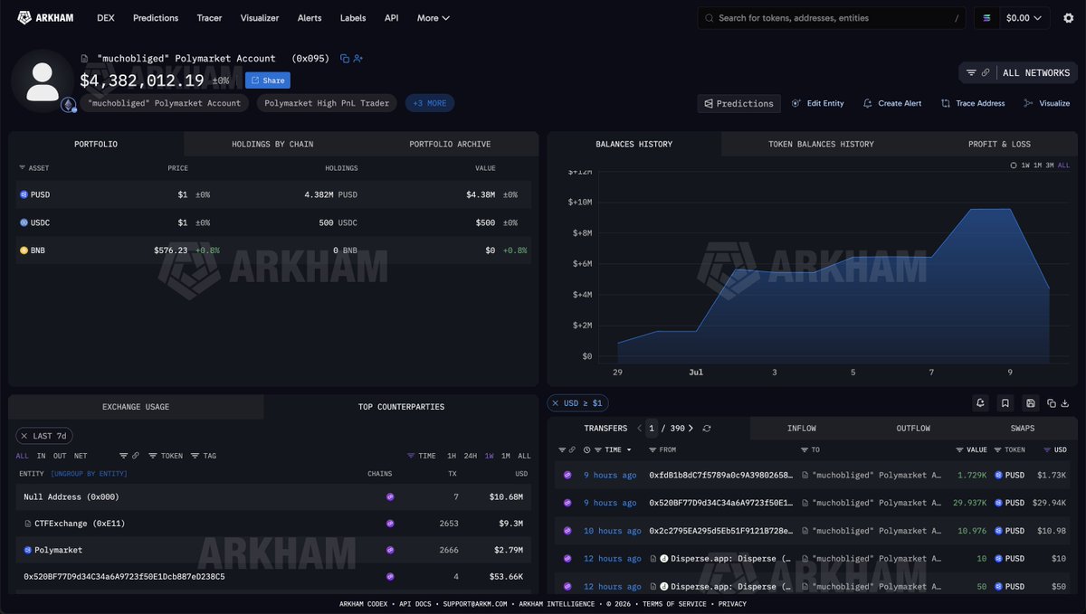Image resolution: width=1086 pixels, height=614 pixels.
Task: Click the Polymarket logo in counterparties row
Action: click(x=28, y=550)
